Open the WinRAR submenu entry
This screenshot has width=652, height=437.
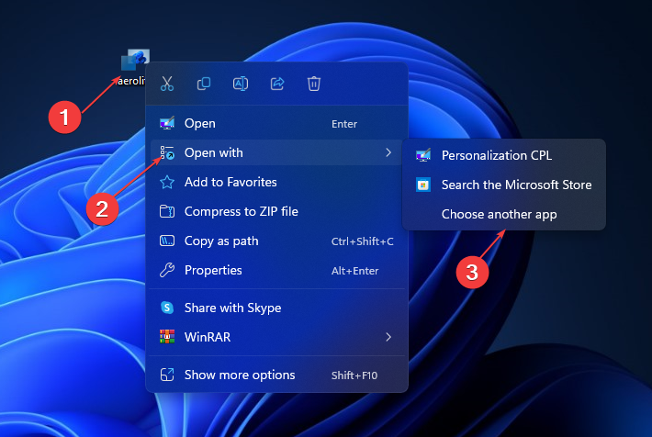point(277,337)
